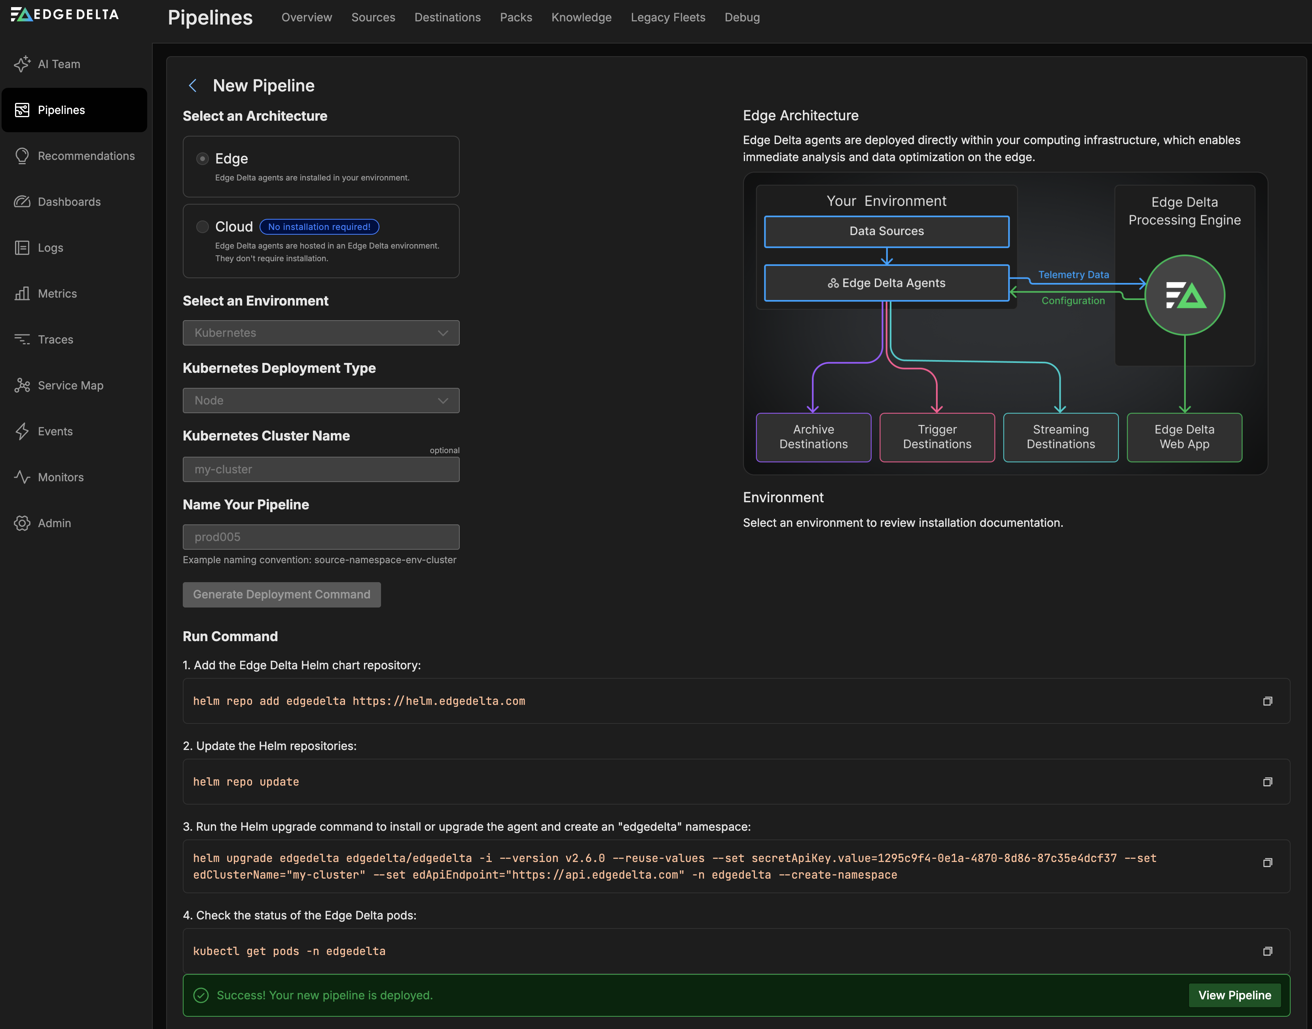Select the Edge architecture radio button
Screen dimensions: 1312x1029
(x=203, y=158)
